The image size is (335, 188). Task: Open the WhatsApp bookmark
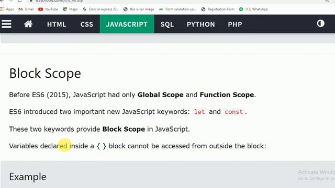click(253, 9)
